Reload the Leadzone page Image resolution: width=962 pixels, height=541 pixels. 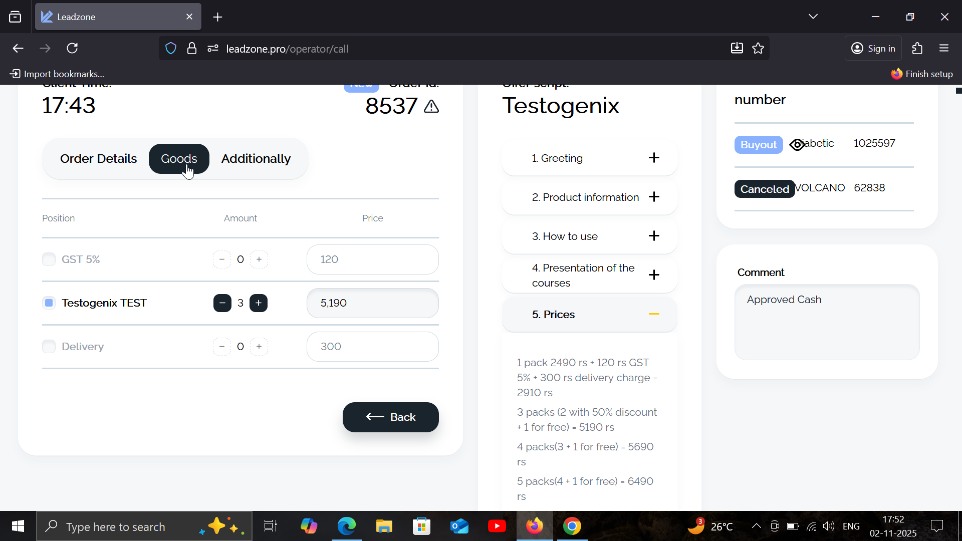(72, 49)
